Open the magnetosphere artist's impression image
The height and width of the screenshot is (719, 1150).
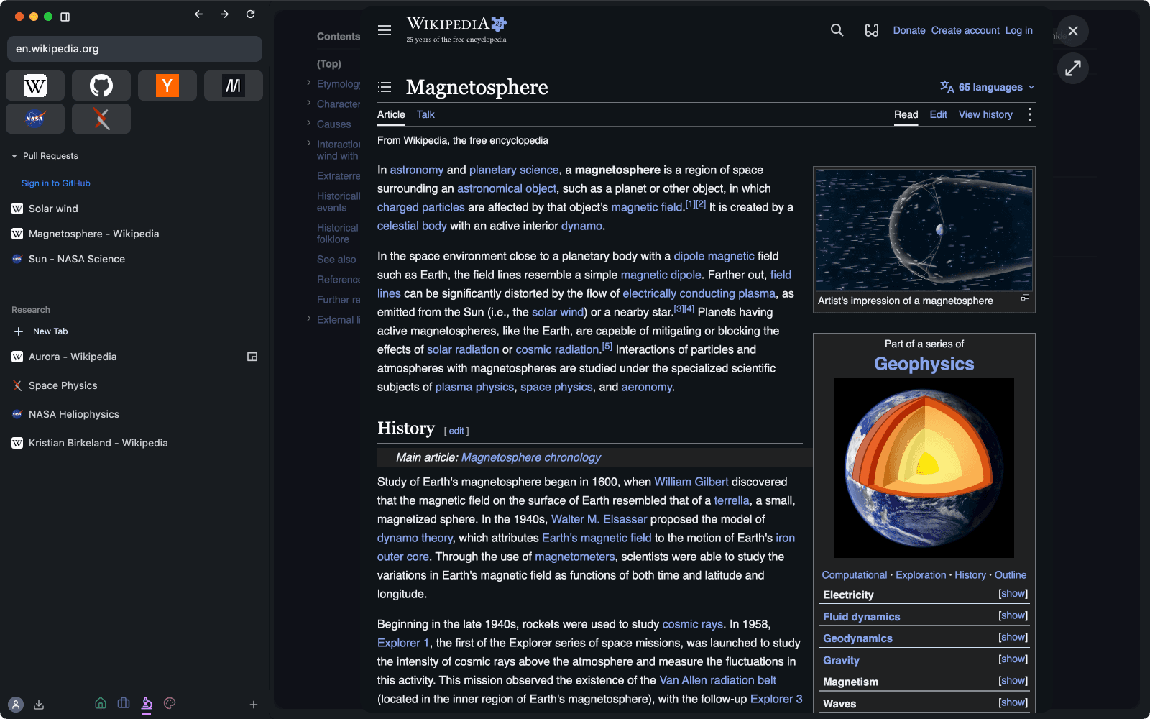pos(924,230)
